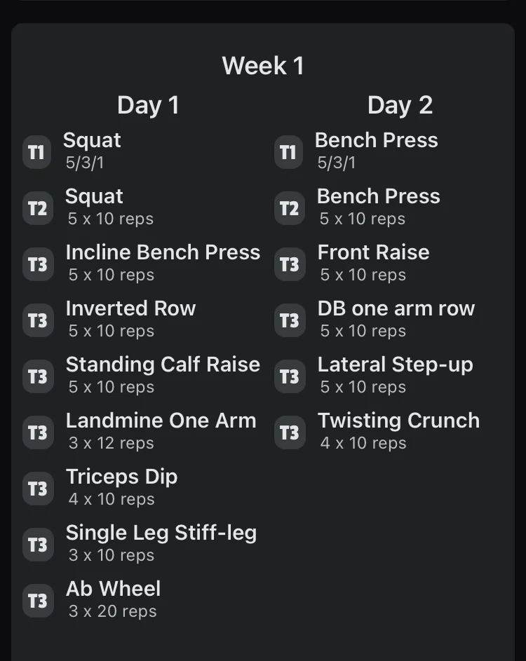Tap the T3 icon beside Front Raise
Viewport: 526px width, 661px height.
click(x=289, y=264)
